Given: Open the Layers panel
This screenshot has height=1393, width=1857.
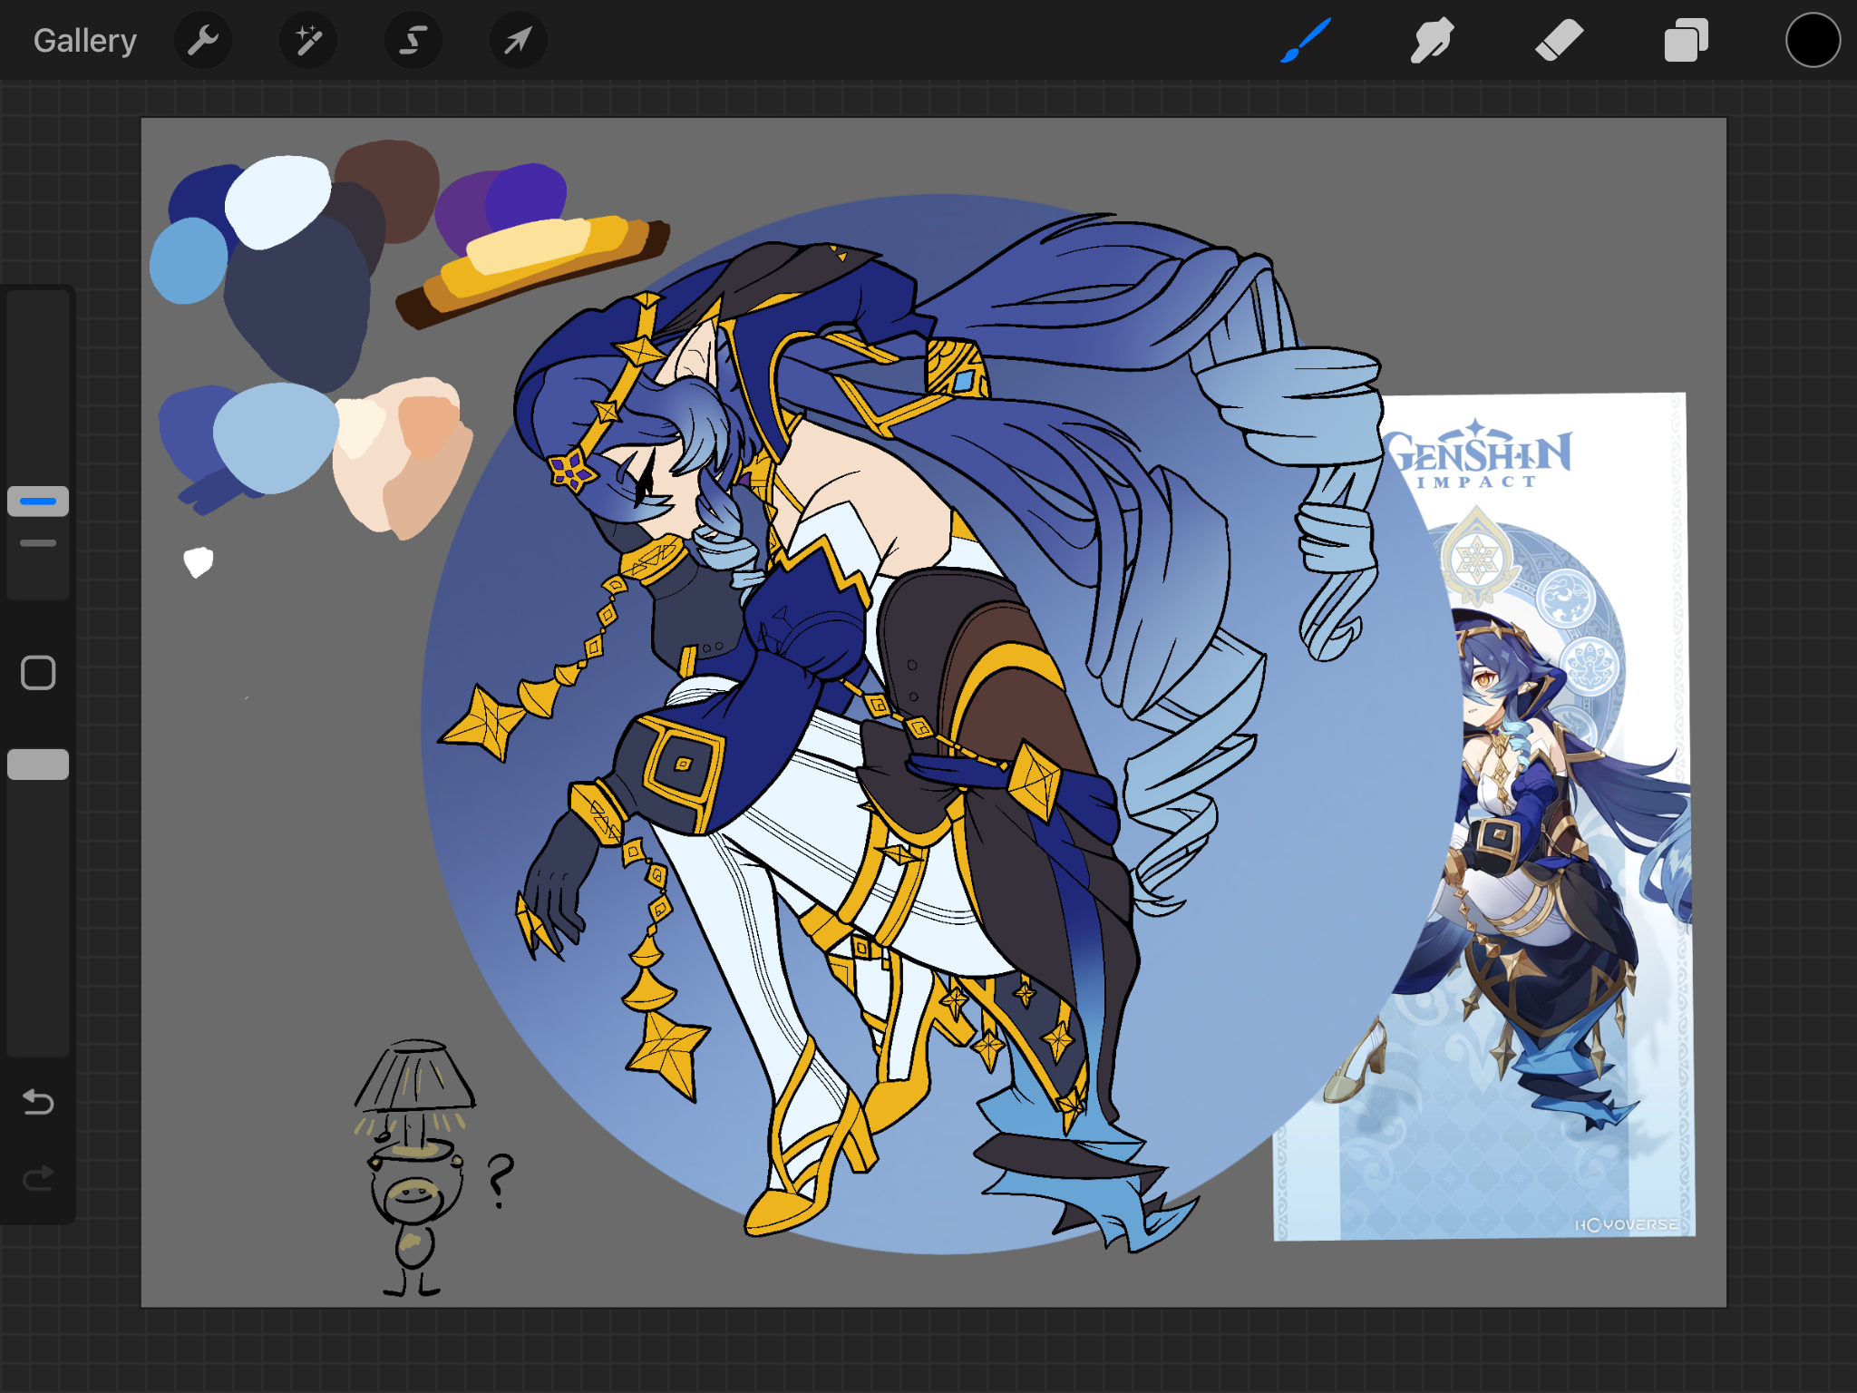Looking at the screenshot, I should (x=1686, y=41).
